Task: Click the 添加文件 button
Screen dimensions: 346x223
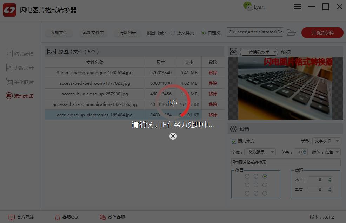Action: 59,33
